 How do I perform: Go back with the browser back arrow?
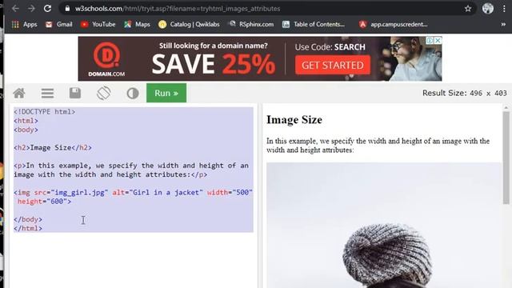[15, 9]
